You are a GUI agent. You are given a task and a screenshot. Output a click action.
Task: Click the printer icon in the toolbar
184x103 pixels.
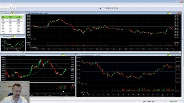103,8
